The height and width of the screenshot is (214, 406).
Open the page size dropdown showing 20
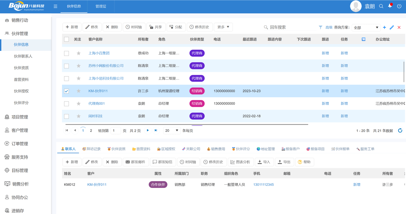[172, 130]
